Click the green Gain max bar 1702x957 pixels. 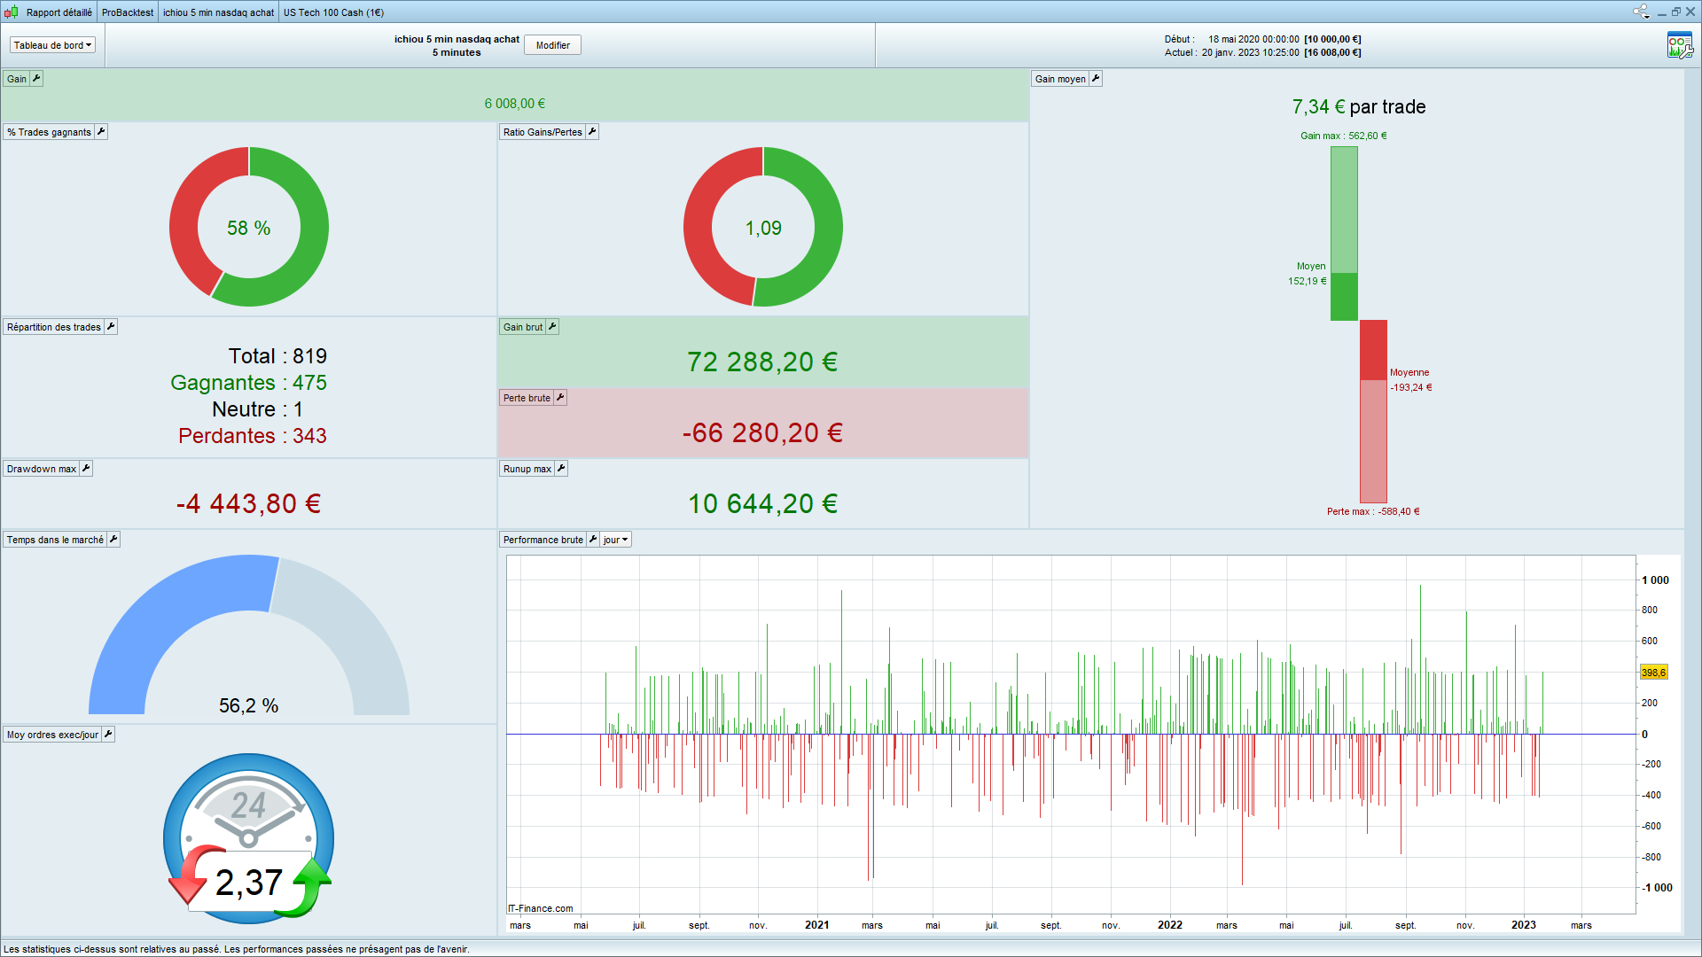click(x=1344, y=209)
